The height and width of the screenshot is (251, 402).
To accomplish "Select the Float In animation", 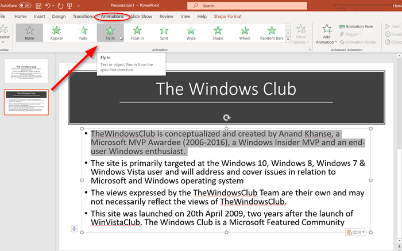I will click(137, 33).
